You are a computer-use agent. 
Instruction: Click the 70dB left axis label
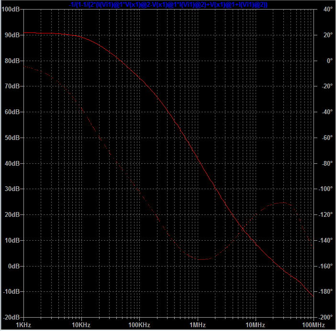12,86
